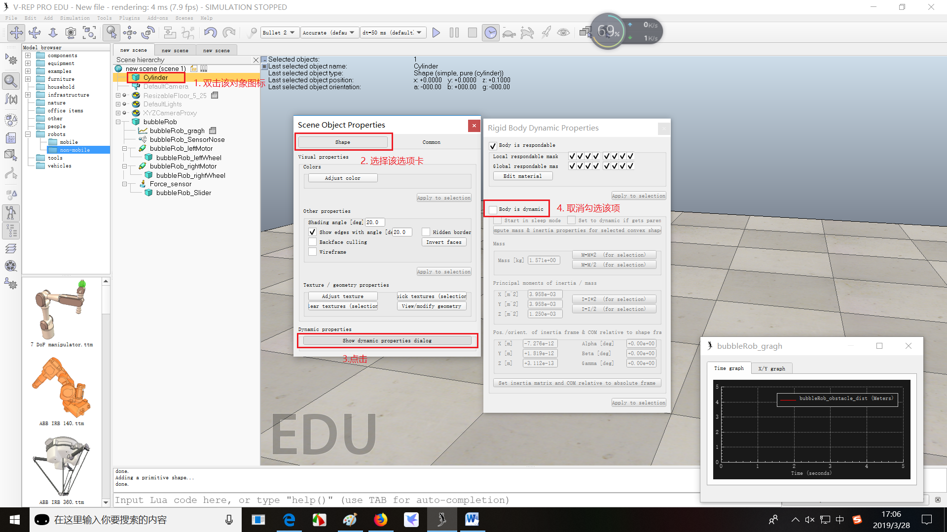Toggle real-time simulation clock icon
Image resolution: width=947 pixels, height=532 pixels.
490,33
